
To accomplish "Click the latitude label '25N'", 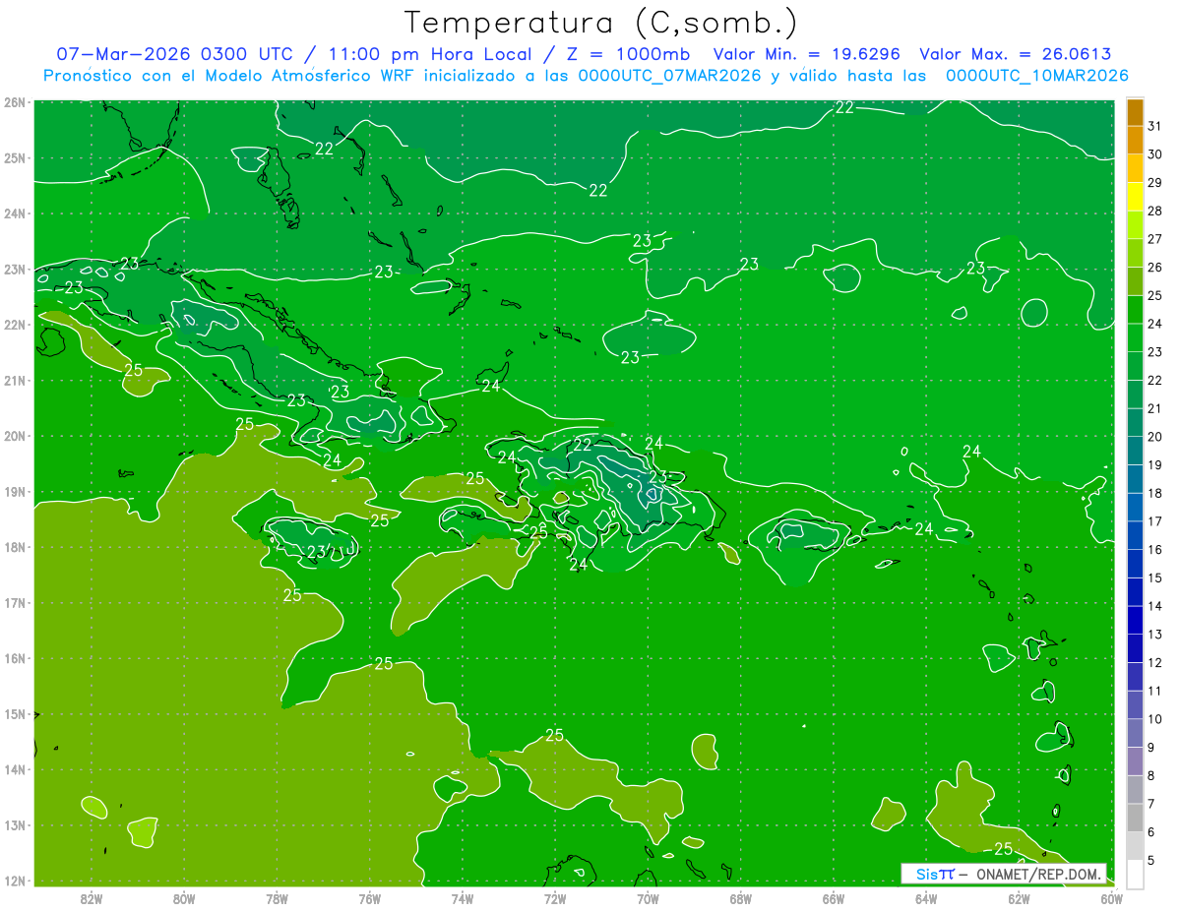I will point(15,157).
